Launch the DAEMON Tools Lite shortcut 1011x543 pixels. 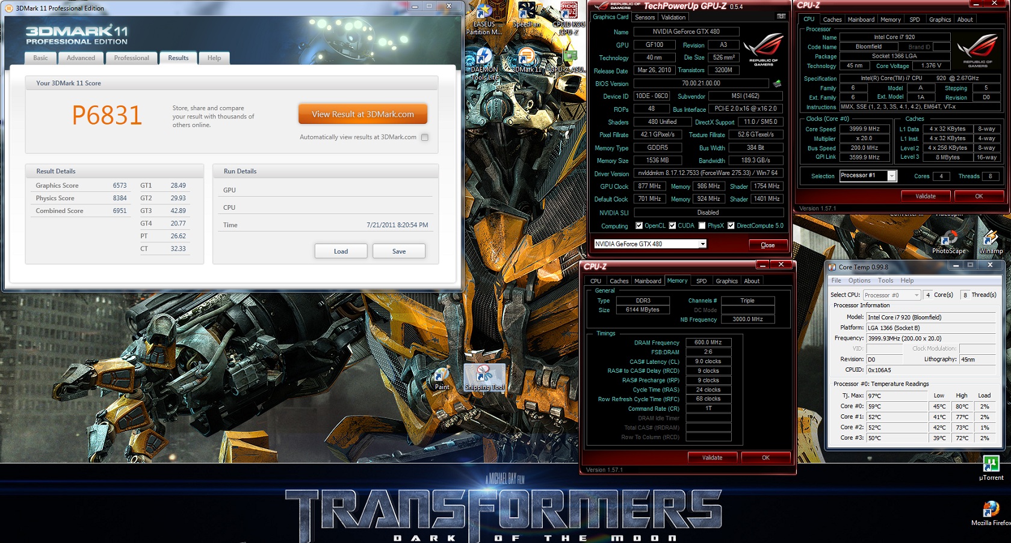484,64
